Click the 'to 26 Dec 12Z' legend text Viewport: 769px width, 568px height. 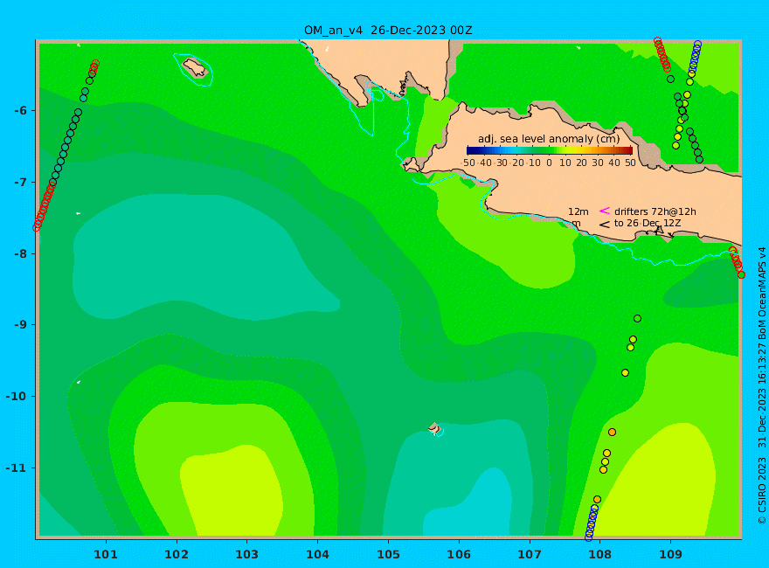coord(648,223)
